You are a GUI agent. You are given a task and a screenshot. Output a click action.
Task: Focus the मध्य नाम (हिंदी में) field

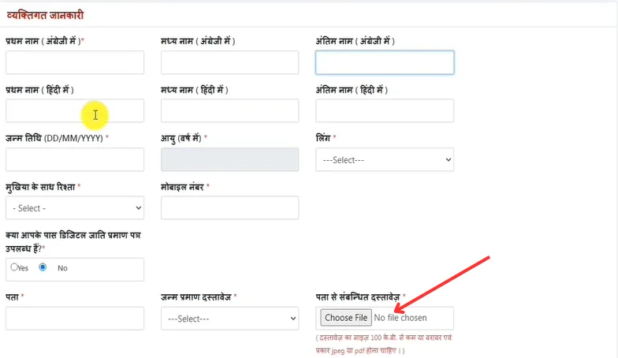229,111
